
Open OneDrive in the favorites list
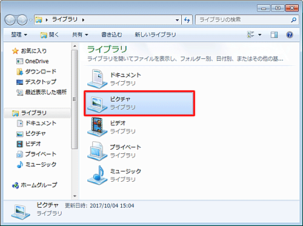point(37,61)
